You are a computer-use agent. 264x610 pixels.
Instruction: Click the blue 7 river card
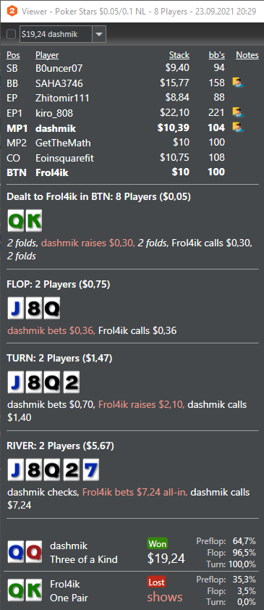90,470
